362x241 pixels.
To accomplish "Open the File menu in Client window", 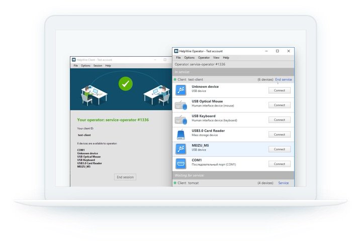I will pyautogui.click(x=76, y=66).
